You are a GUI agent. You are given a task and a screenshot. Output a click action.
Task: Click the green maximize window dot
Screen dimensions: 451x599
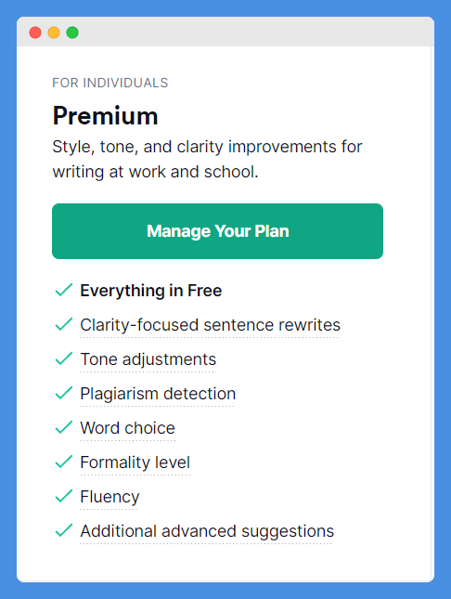click(72, 33)
